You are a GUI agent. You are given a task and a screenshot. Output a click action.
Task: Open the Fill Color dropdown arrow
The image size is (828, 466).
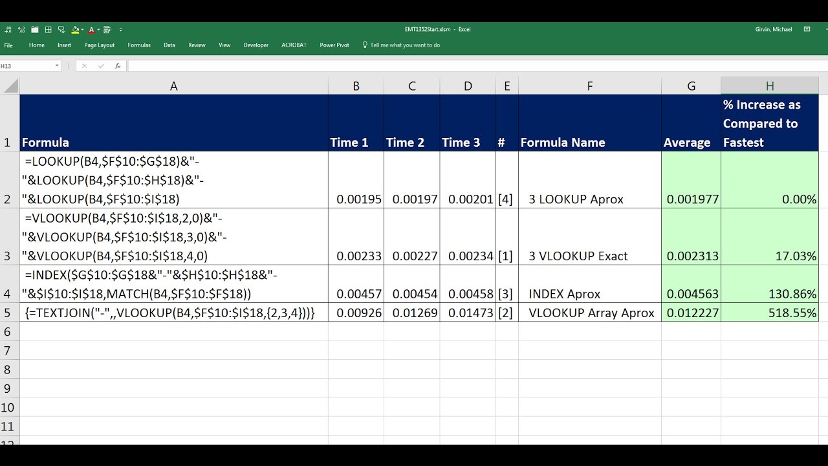click(x=83, y=30)
